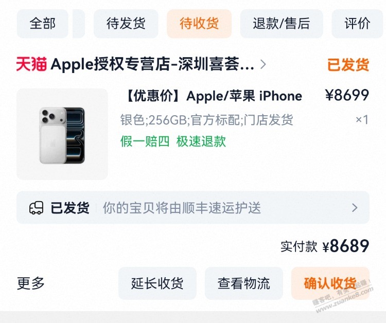Go to 评价 tab
386x323 pixels.
coord(357,24)
